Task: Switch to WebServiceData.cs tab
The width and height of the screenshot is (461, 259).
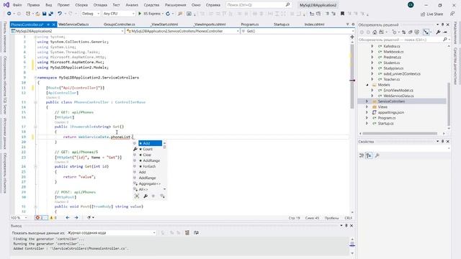Action: click(73, 24)
